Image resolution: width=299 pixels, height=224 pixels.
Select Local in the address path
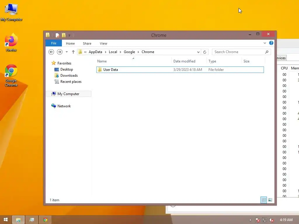pos(113,52)
